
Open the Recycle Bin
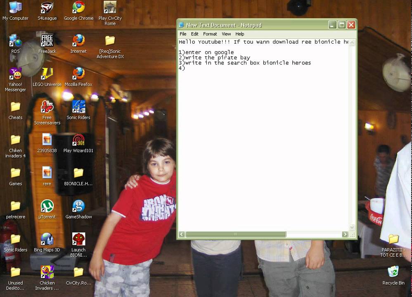(x=393, y=276)
